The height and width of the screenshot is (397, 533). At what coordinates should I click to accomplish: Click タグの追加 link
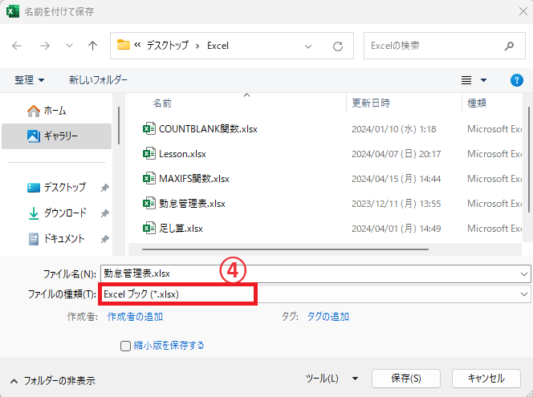pyautogui.click(x=328, y=317)
